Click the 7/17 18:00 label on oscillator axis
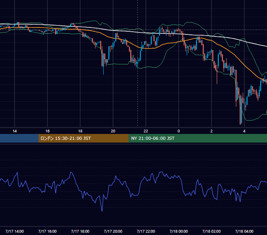This screenshot has height=235, width=267. (80, 231)
